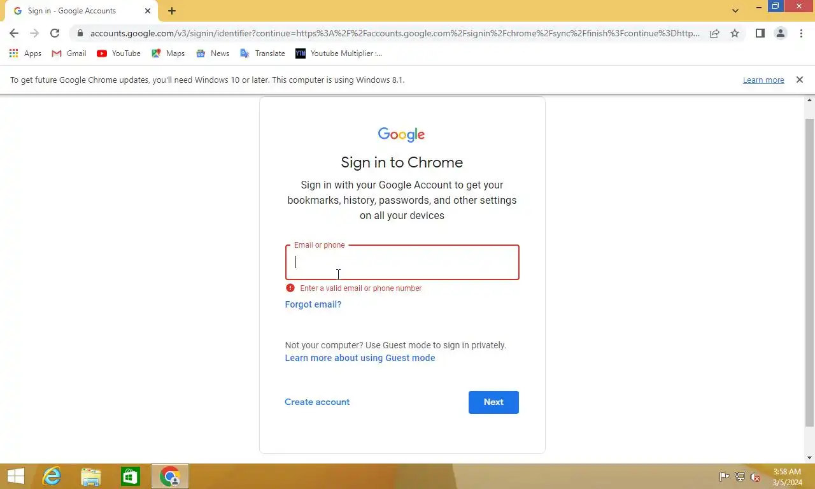The height and width of the screenshot is (489, 815).
Task: Open the YouTube bookmark
Action: [x=118, y=53]
